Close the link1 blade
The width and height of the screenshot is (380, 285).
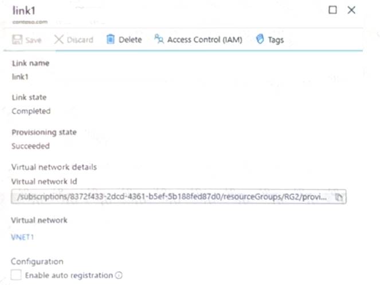(x=351, y=10)
